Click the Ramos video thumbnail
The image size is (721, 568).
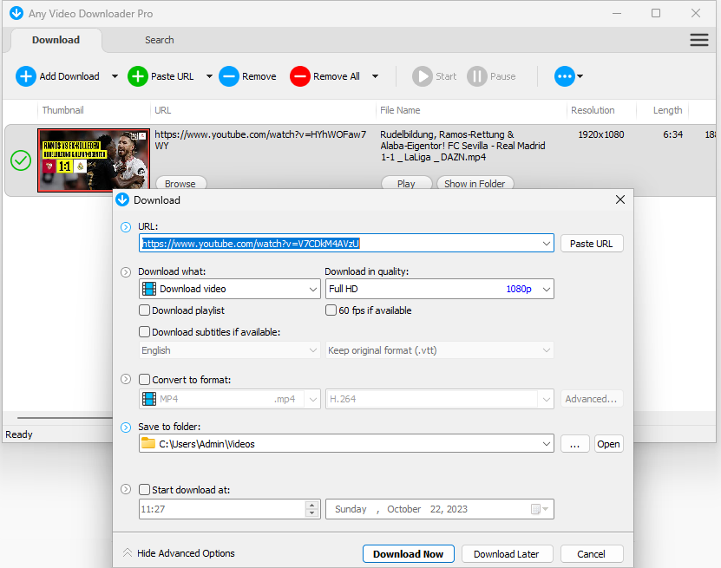(94, 160)
